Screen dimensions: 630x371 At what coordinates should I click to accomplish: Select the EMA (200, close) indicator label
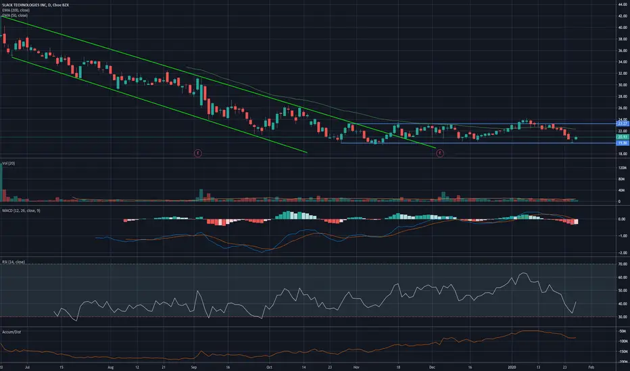(16, 10)
